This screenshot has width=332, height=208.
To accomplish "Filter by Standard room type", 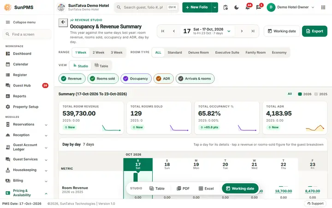I will click(175, 52).
